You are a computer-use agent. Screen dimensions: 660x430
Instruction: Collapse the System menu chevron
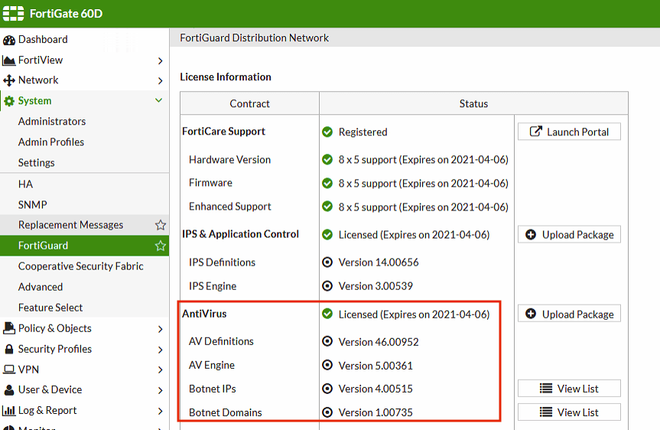[x=158, y=100]
